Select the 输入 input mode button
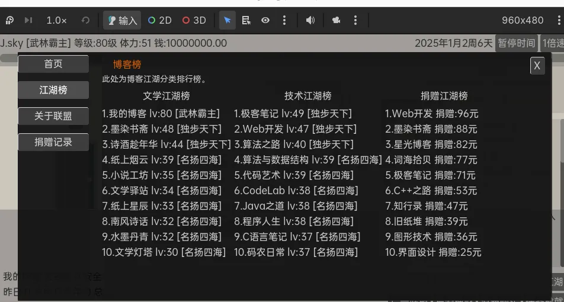Image resolution: width=564 pixels, height=302 pixels. [122, 20]
